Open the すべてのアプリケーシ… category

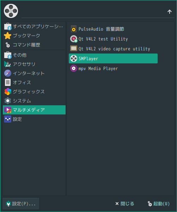pos(34,26)
